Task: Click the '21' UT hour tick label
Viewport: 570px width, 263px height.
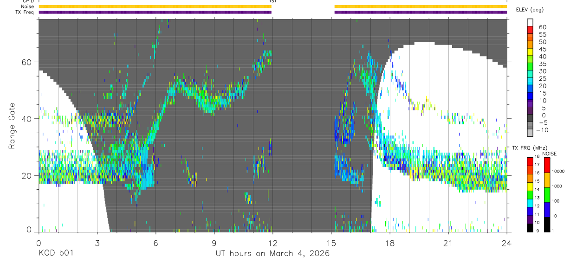Action: pyautogui.click(x=448, y=242)
